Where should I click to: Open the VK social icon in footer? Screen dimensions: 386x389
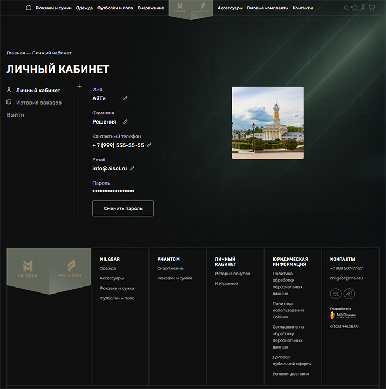[x=336, y=294]
